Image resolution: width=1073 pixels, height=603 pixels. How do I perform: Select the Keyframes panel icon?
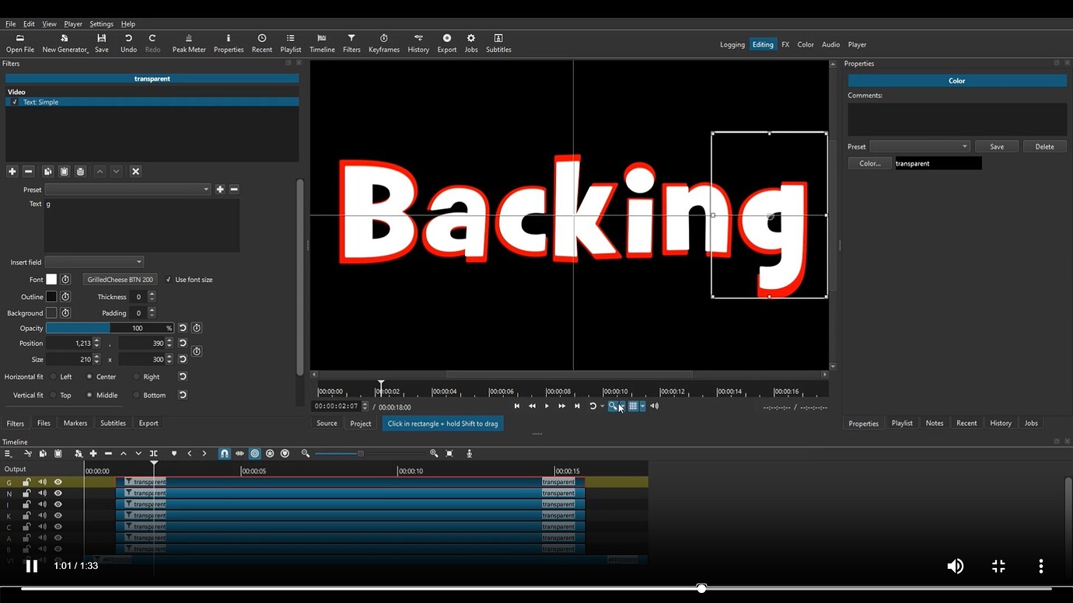click(x=383, y=43)
